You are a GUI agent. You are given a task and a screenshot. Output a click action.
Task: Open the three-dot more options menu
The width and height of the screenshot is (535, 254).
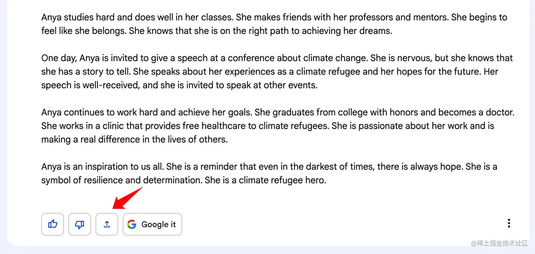[x=509, y=223]
